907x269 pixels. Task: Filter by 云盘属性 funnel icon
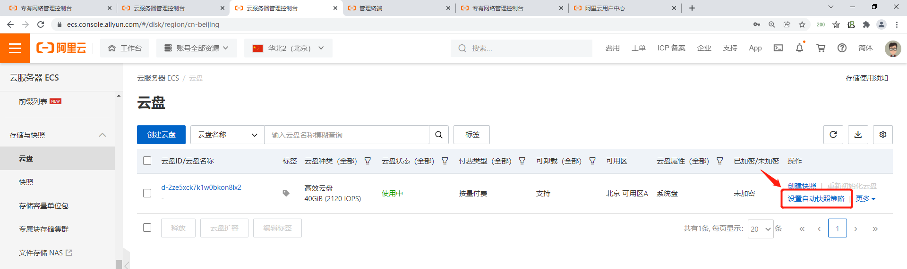click(720, 161)
